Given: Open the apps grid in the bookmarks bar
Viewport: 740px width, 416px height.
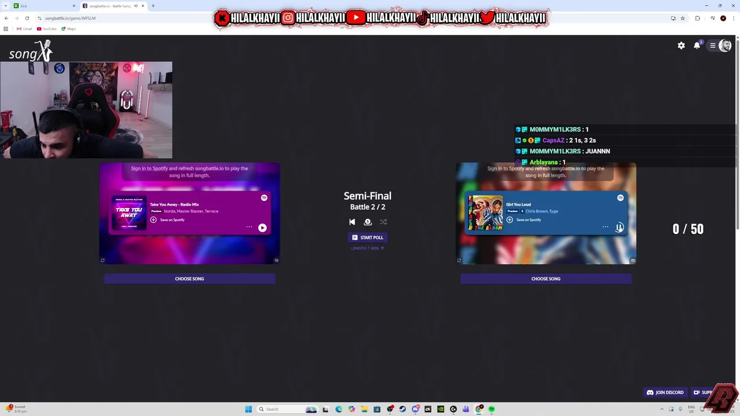Looking at the screenshot, I should tap(6, 29).
